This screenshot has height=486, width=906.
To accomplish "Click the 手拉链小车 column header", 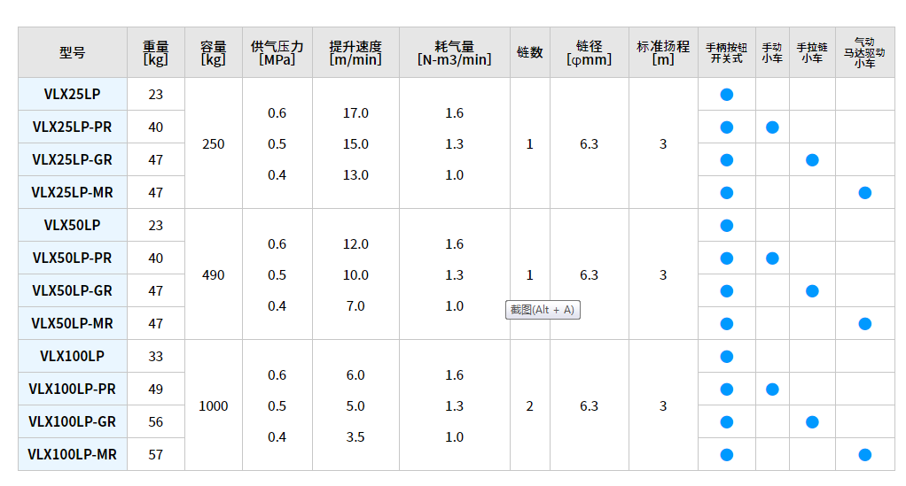I will [812, 52].
